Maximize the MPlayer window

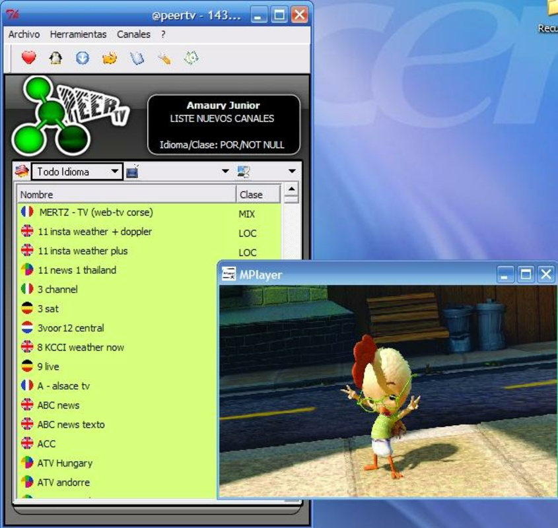click(x=526, y=275)
